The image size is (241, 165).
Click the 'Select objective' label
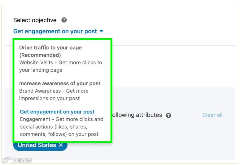click(35, 20)
